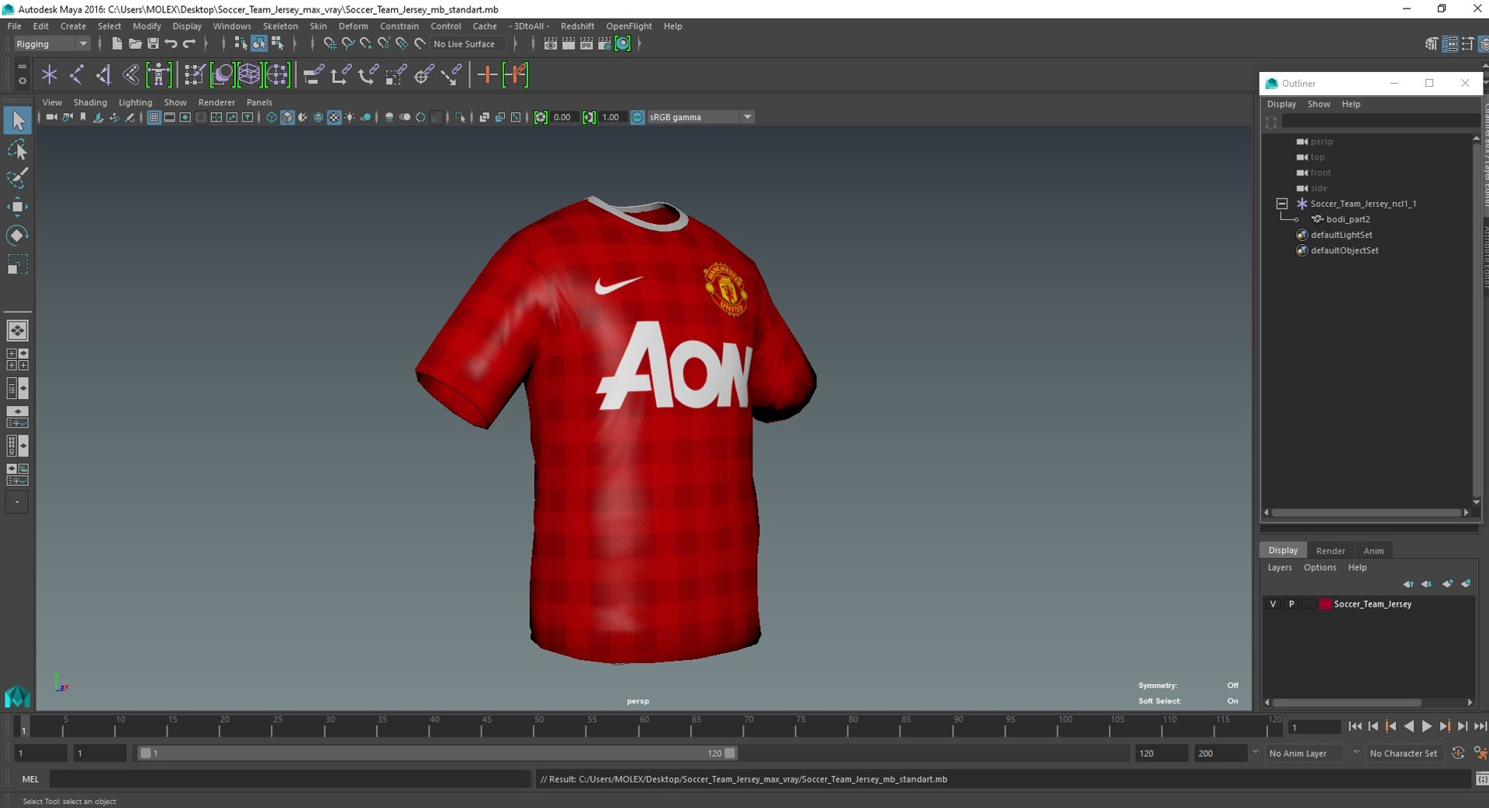Screen dimensions: 1489x808
Task: Click the Open Scene folder icon
Action: click(134, 44)
